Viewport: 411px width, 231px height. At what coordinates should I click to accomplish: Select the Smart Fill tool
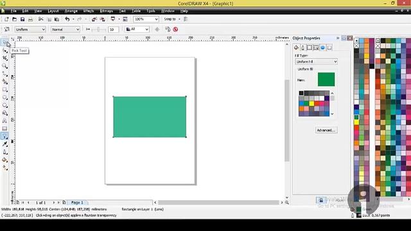click(x=4, y=81)
